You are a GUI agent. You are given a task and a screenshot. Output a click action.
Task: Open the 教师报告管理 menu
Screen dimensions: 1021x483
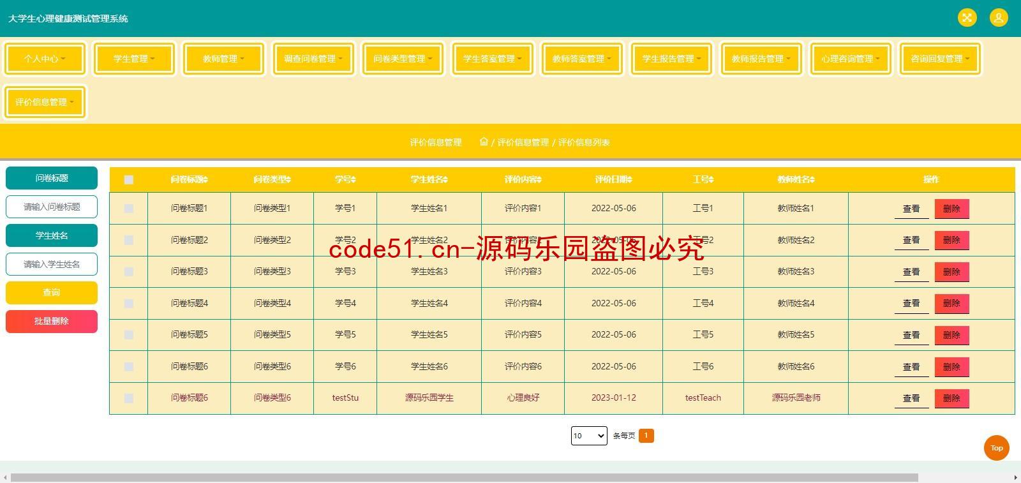(x=761, y=59)
